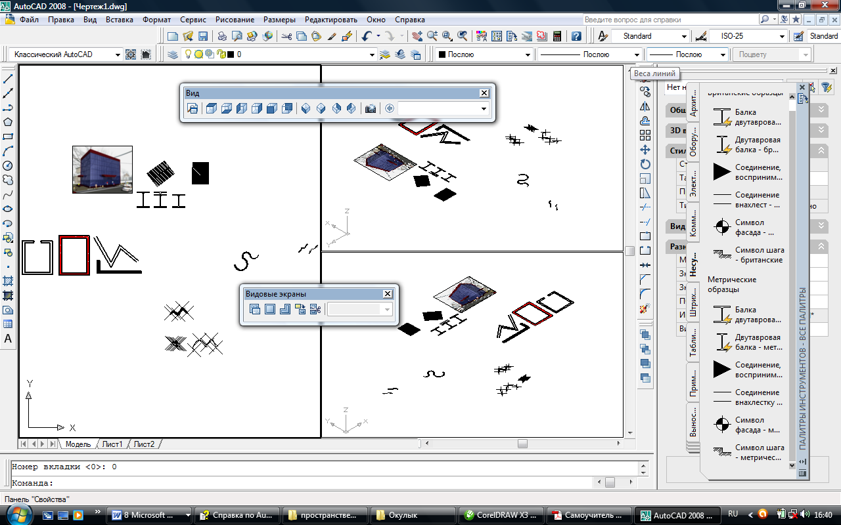Select Top view cube icon
Image resolution: width=841 pixels, height=525 pixels.
pyautogui.click(x=212, y=108)
